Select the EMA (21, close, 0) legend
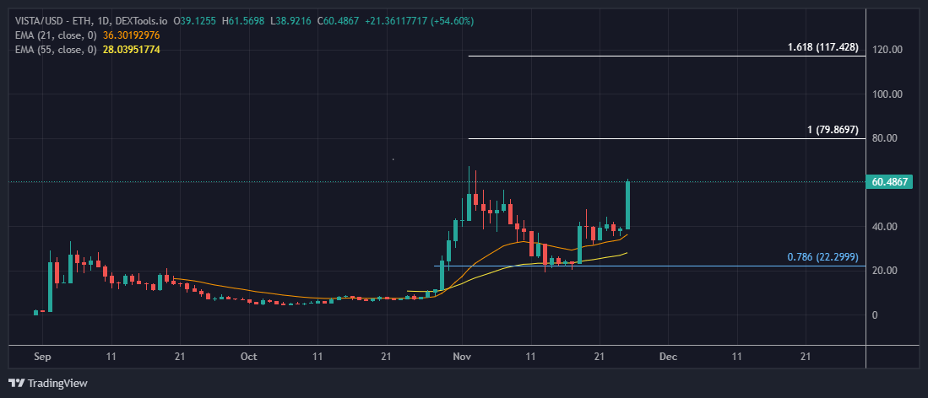The height and width of the screenshot is (398, 928). click(56, 35)
